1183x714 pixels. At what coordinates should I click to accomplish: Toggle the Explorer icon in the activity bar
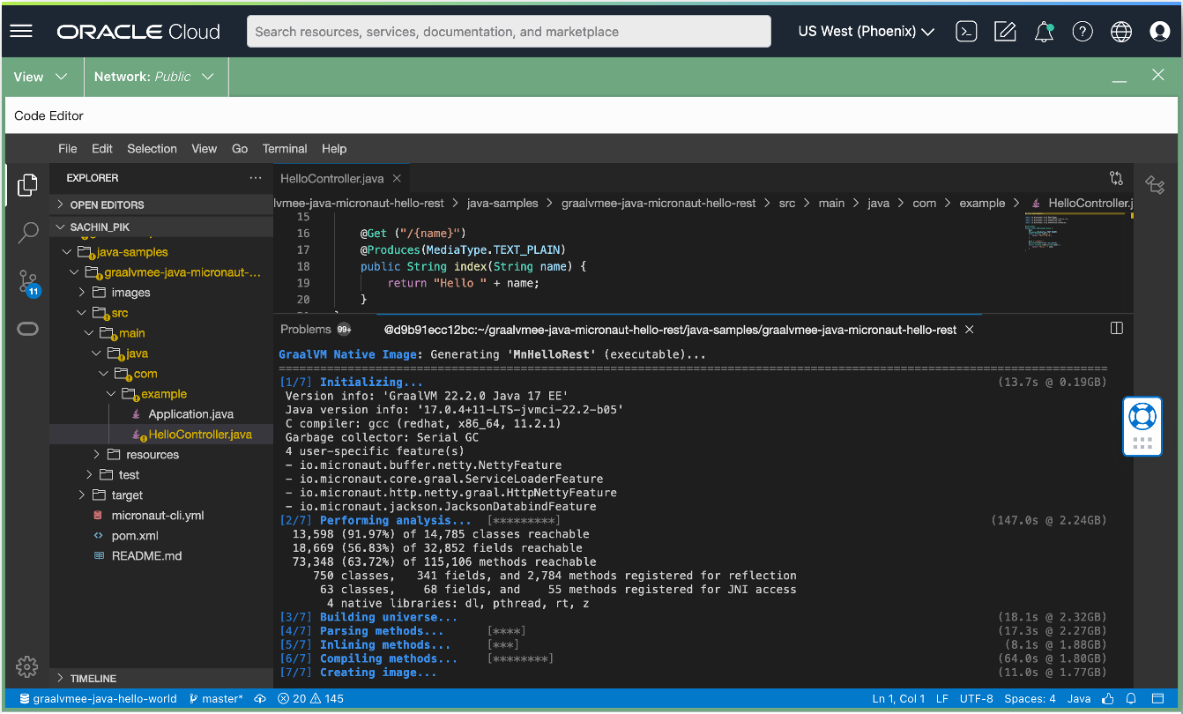(27, 185)
